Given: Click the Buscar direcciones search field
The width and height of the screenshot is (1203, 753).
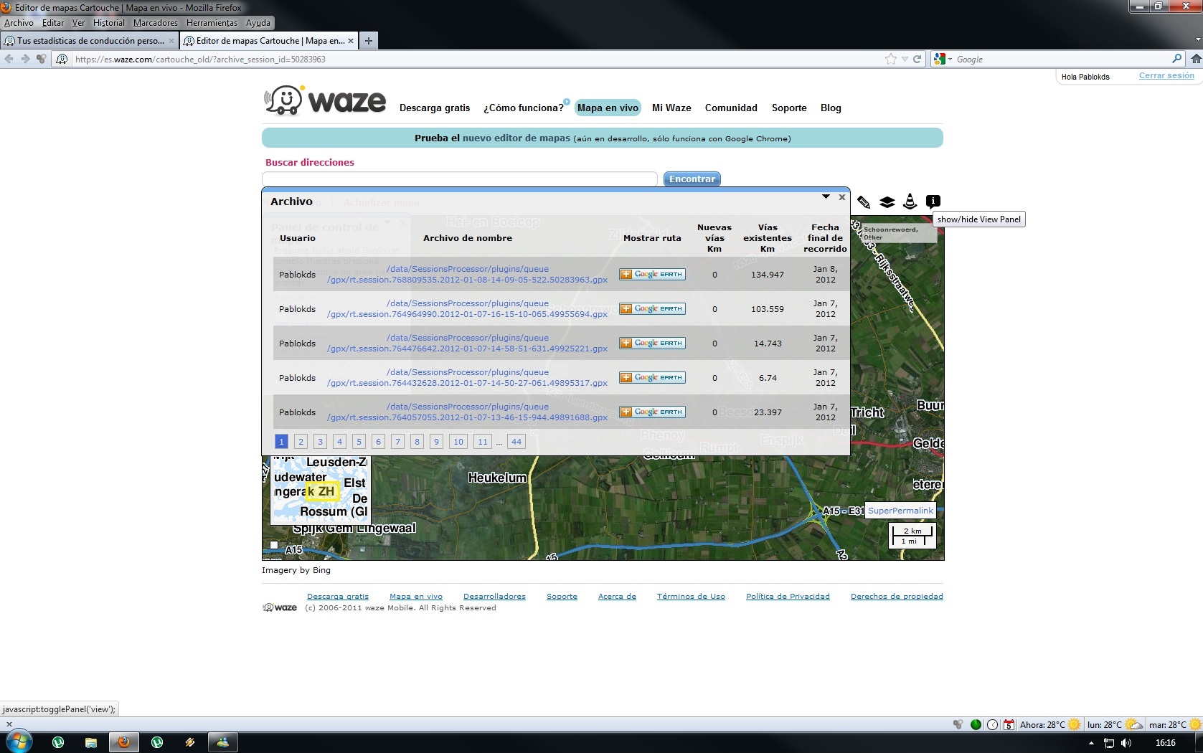Looking at the screenshot, I should tap(460, 179).
